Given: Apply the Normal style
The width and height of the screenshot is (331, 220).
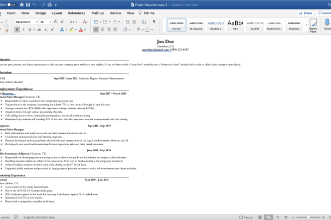Looking at the screenshot, I should [177, 25].
